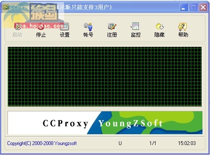
Task: Click the Copyright(C) 2000-2008 Youngzsoft text
Action: click(x=42, y=143)
